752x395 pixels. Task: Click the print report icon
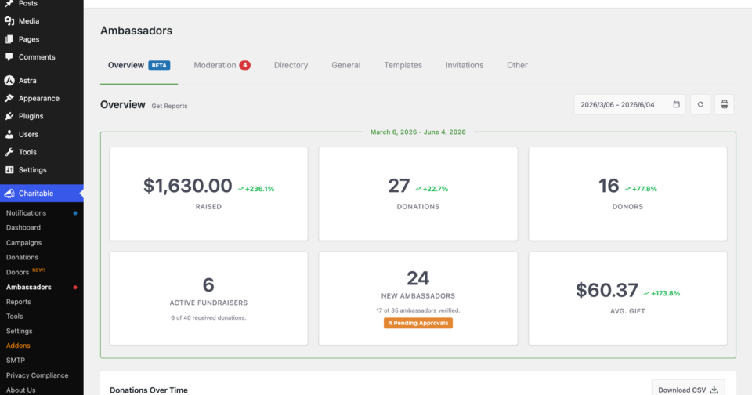pos(724,104)
